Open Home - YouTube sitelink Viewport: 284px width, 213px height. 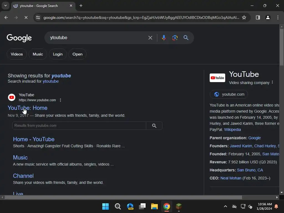[34, 139]
